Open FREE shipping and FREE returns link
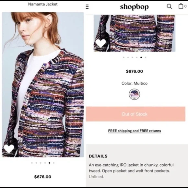The height and width of the screenshot is (188, 188). (x=135, y=131)
